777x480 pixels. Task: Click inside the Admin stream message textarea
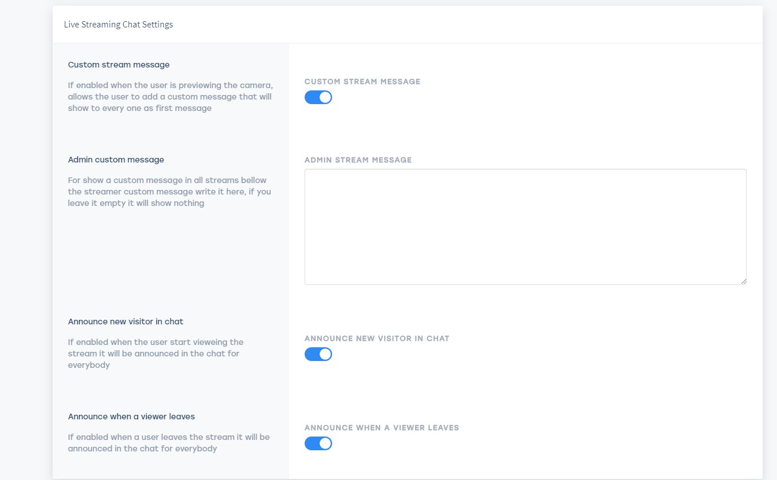(525, 227)
